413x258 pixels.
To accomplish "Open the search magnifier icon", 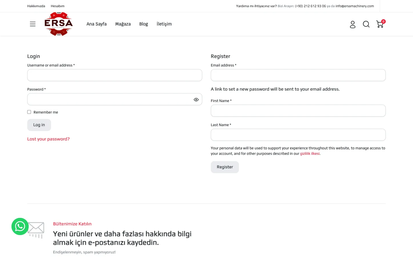I will (366, 24).
